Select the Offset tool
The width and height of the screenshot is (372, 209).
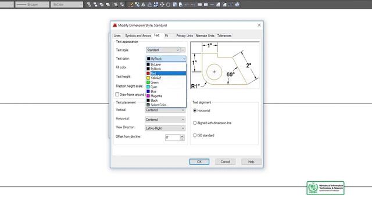click(150, 5)
